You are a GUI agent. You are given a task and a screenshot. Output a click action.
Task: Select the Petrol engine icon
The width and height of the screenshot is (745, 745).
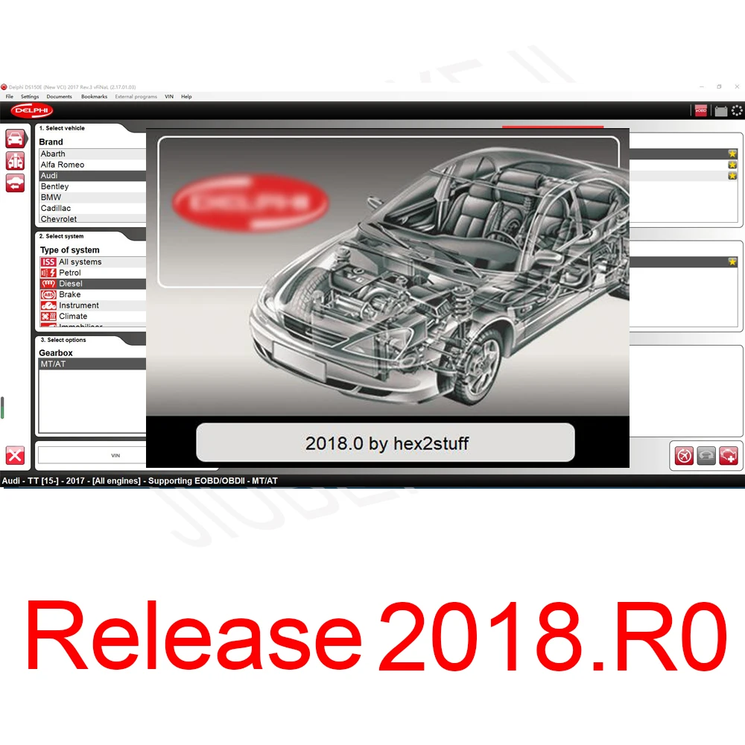[48, 273]
